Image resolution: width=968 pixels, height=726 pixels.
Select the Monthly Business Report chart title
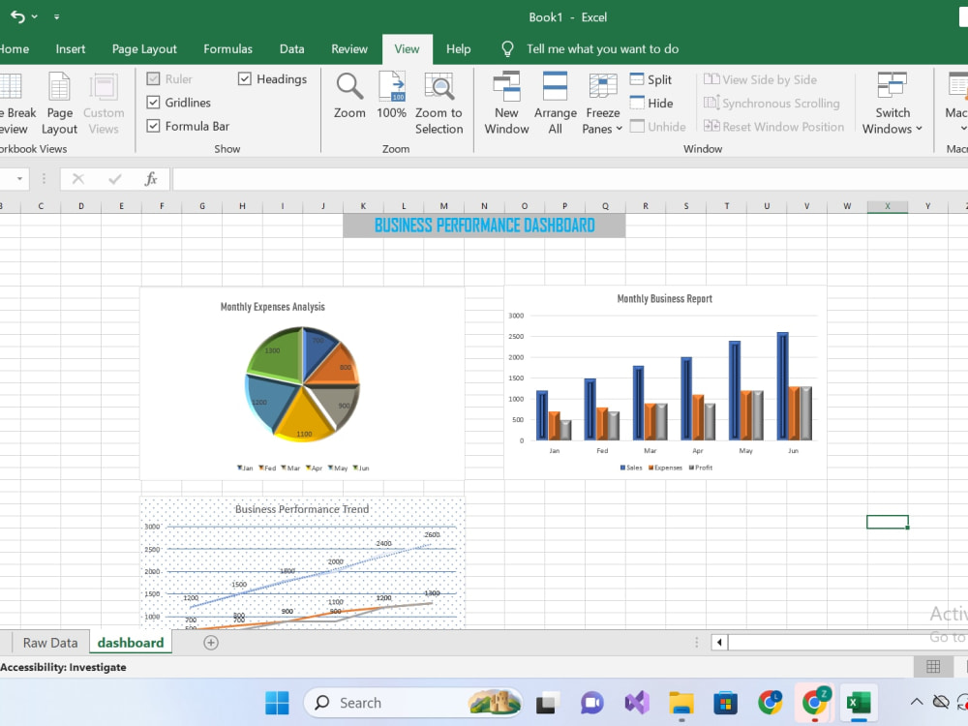[x=665, y=299]
